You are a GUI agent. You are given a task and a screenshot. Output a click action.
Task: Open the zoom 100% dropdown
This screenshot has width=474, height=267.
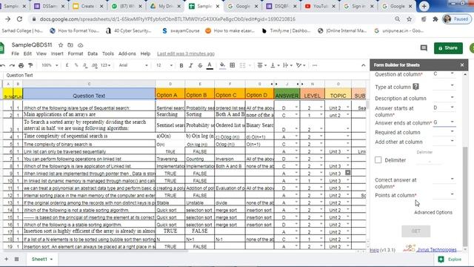pos(50,65)
